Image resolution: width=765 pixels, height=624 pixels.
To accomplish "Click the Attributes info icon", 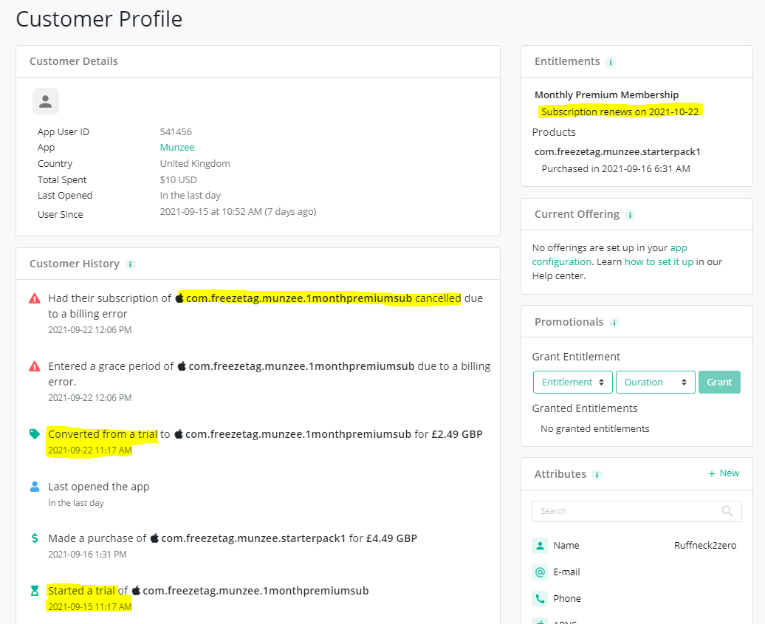I will click(597, 475).
